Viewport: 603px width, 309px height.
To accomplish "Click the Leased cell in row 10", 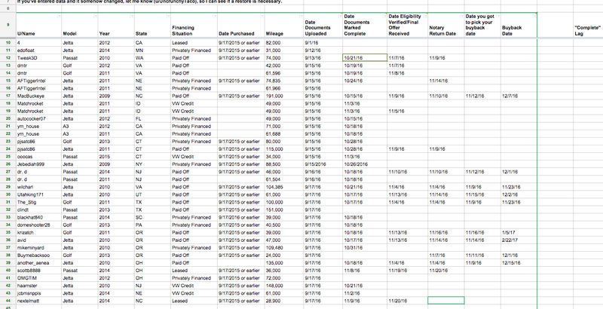I will (x=194, y=43).
